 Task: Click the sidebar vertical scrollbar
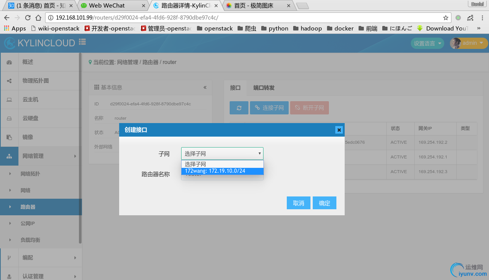click(80, 148)
